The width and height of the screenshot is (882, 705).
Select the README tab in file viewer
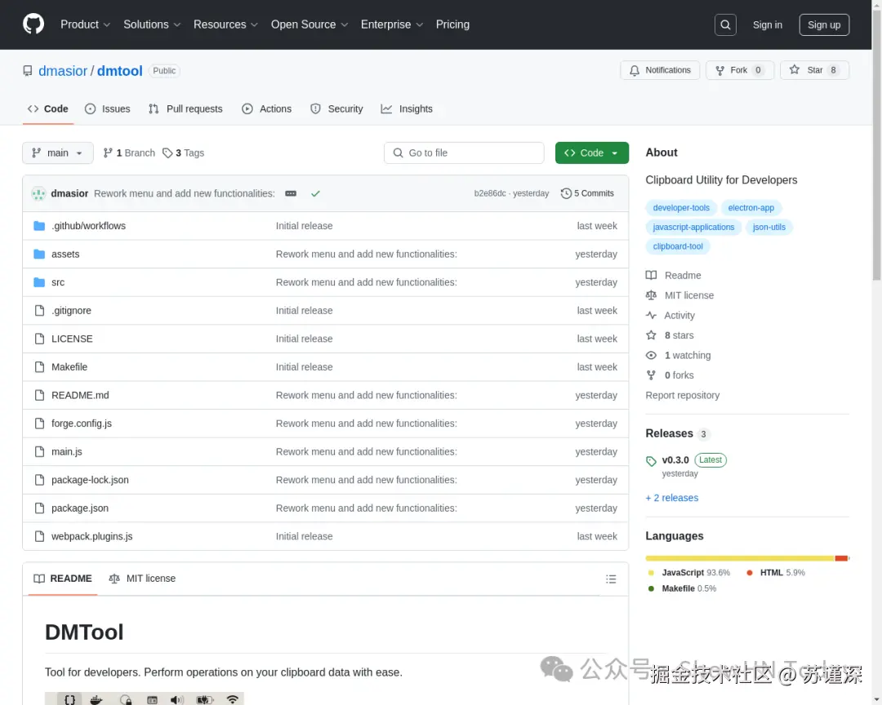click(x=63, y=579)
